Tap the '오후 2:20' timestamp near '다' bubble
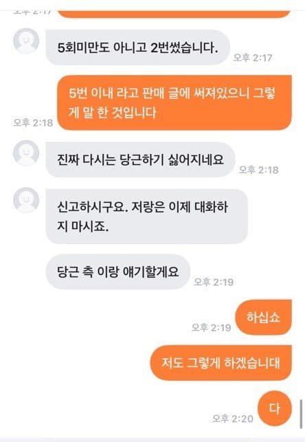The image size is (305, 442). [233, 419]
